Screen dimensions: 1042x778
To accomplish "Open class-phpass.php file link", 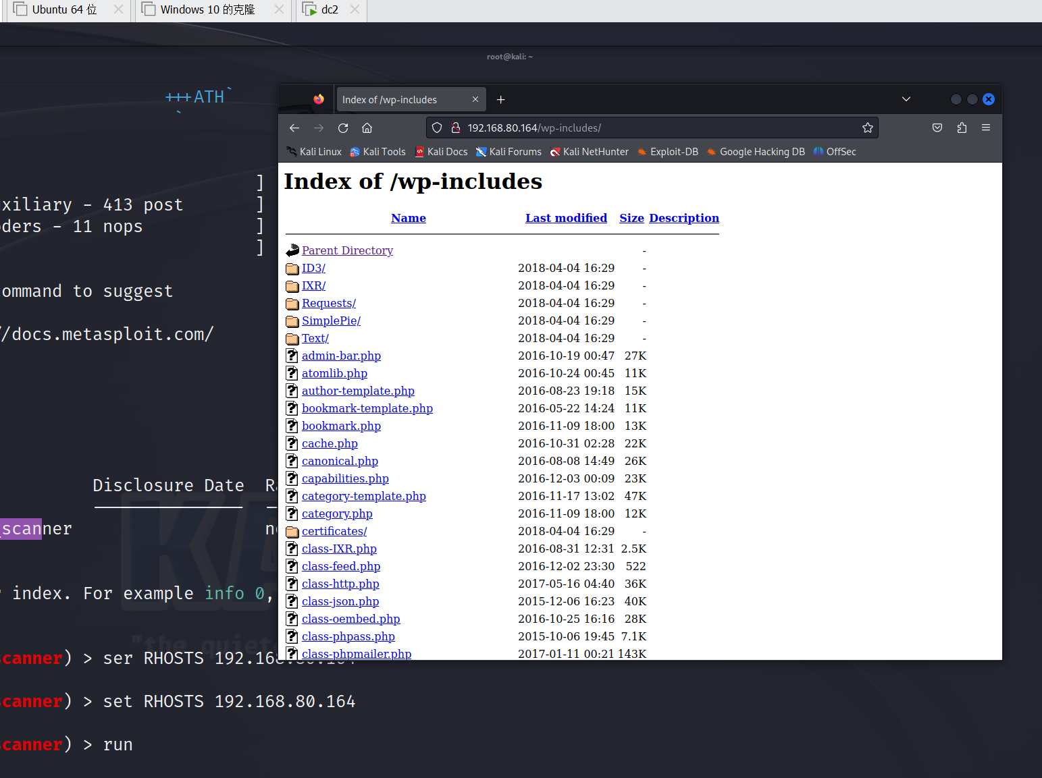I will (x=348, y=636).
